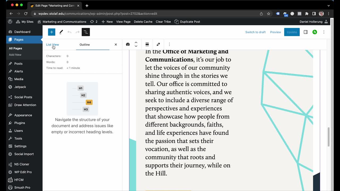Toggle the Settings sidebar panel icon

pyautogui.click(x=306, y=32)
